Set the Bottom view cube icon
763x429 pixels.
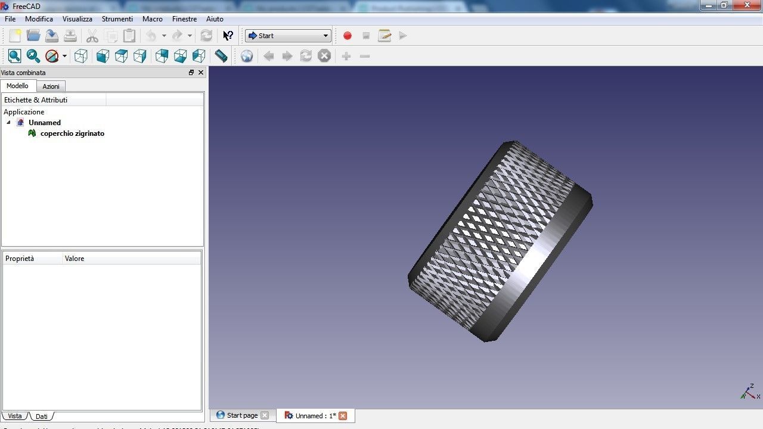point(181,56)
